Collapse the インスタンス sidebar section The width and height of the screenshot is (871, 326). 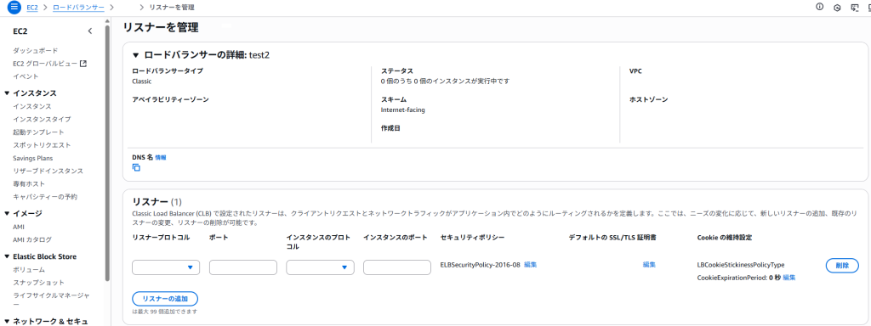click(x=7, y=93)
